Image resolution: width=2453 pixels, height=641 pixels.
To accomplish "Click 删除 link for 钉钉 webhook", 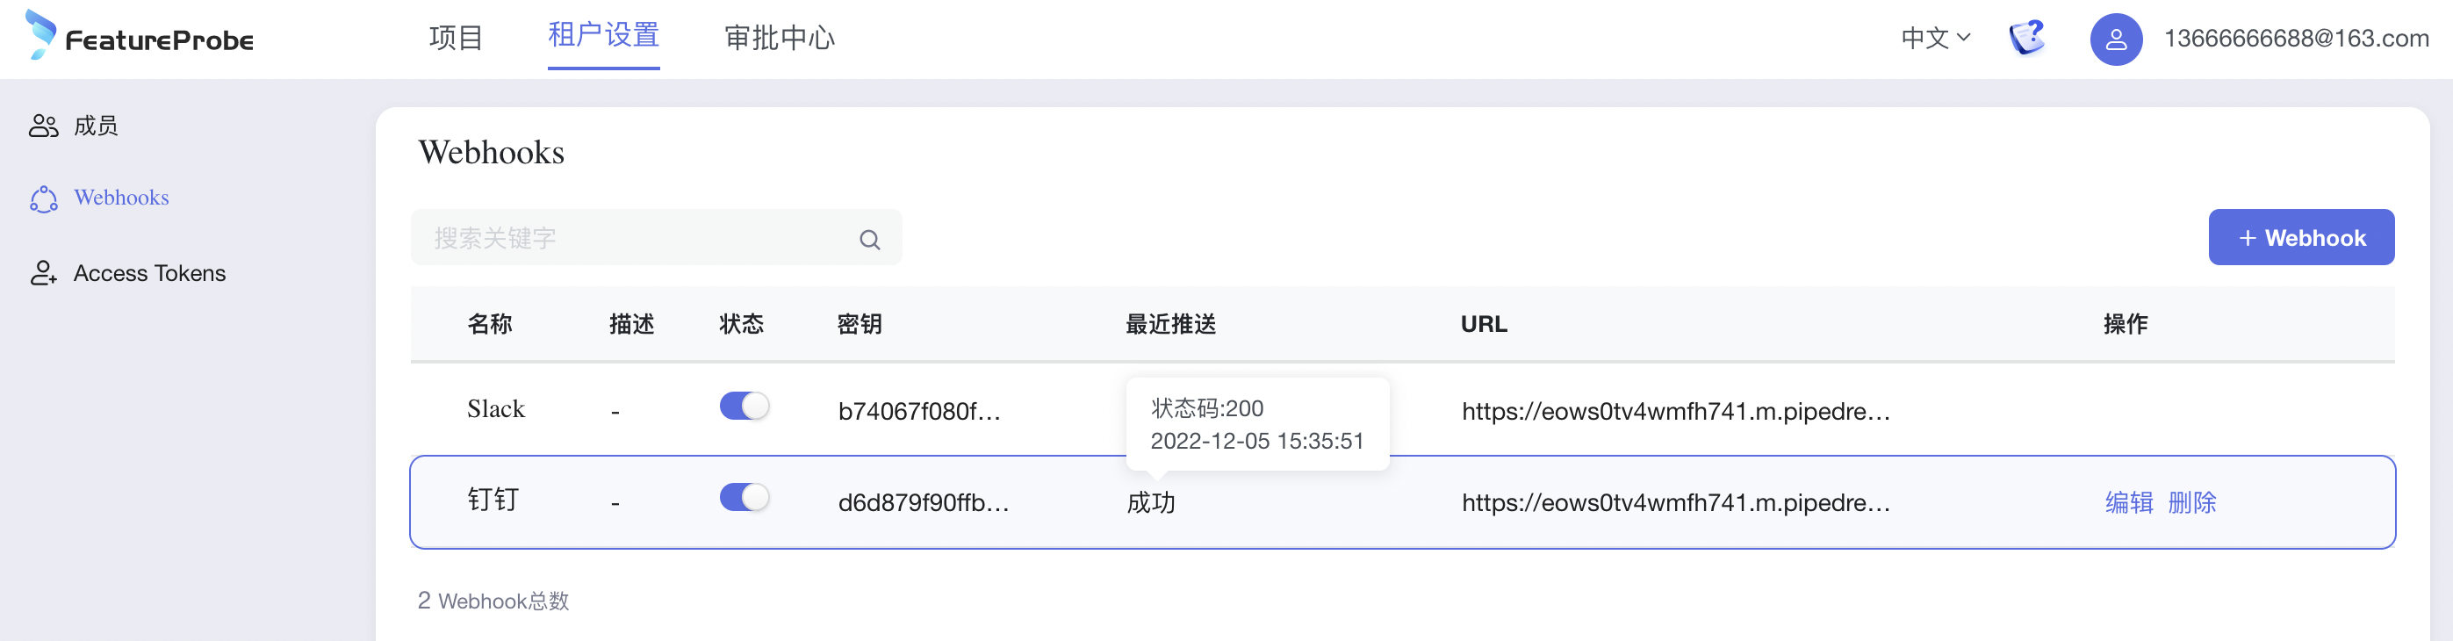I will 2192,502.
